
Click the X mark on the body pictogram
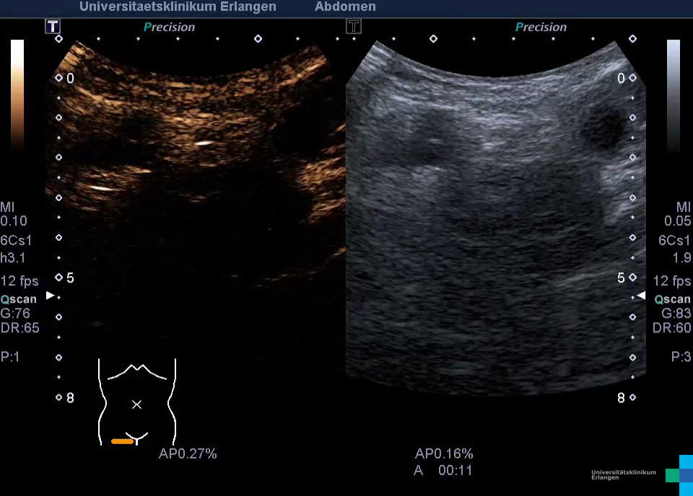click(x=136, y=404)
